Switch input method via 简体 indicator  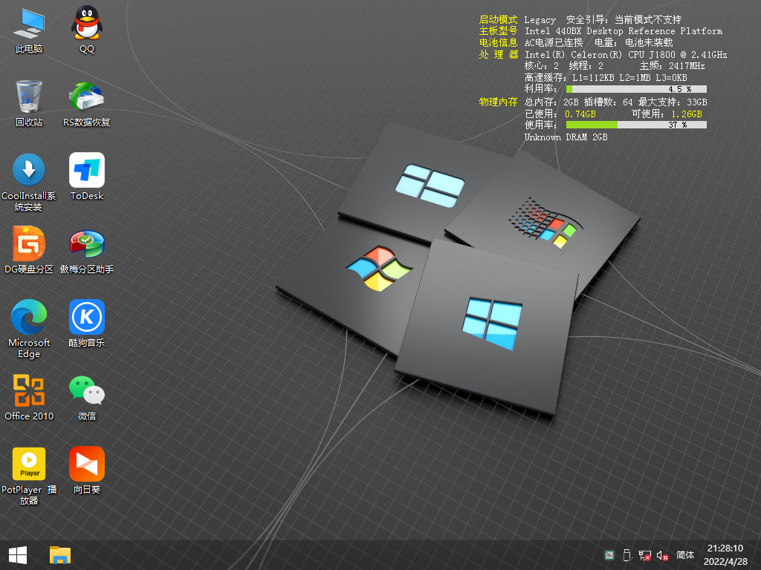684,555
